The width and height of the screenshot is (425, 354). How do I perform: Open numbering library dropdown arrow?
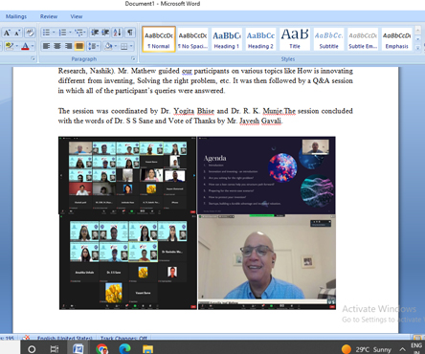[70, 33]
